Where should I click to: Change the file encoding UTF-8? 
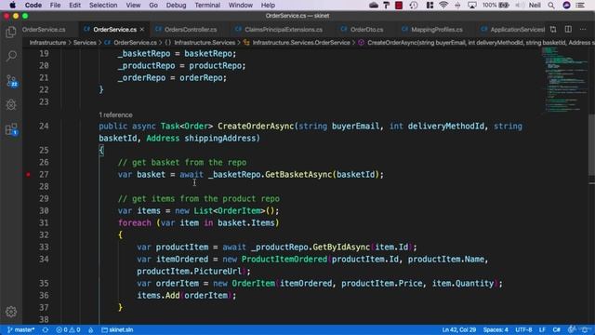523,329
